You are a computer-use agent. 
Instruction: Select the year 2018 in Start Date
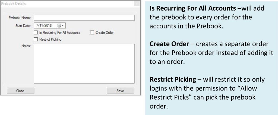(48, 25)
